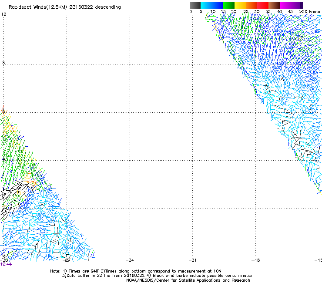Screen dimensions: 322x283
Task: Click the purple '10:44' time label
Action: click(x=6, y=264)
